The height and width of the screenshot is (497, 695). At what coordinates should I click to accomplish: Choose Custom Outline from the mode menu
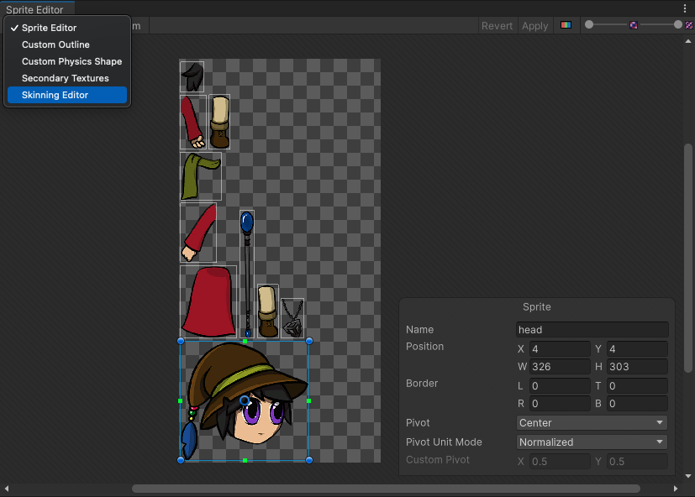click(55, 44)
